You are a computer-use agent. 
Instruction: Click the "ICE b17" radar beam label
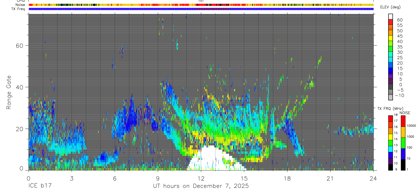[39, 186]
